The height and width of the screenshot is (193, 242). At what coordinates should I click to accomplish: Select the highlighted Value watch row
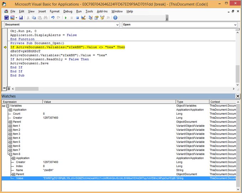tap(119, 178)
